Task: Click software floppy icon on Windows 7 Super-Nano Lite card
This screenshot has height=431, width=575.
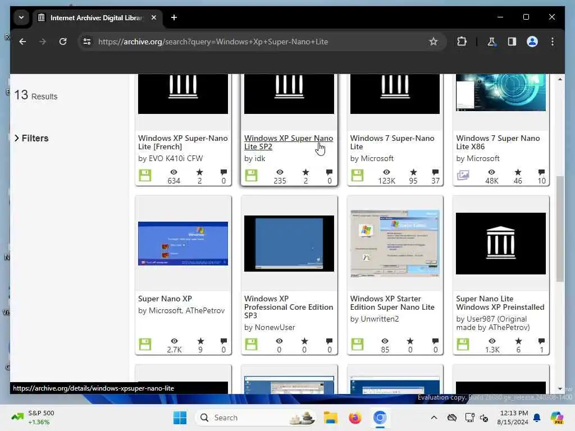Action: click(x=357, y=176)
